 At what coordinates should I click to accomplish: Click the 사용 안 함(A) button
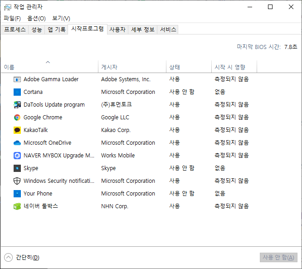click(278, 258)
